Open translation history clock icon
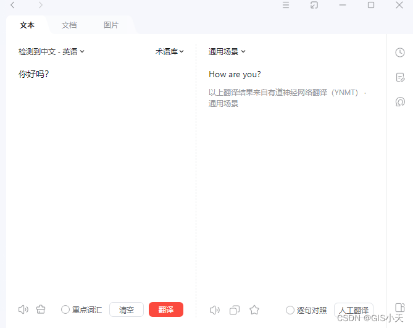This screenshot has width=413, height=328. pyautogui.click(x=400, y=53)
